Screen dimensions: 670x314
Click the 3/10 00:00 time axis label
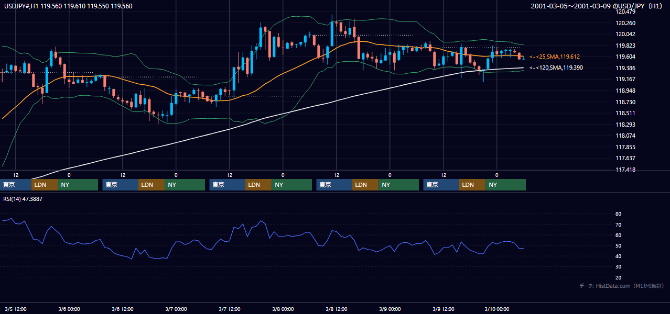point(497,309)
